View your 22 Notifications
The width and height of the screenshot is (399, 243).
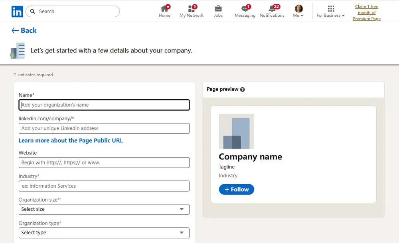(272, 11)
